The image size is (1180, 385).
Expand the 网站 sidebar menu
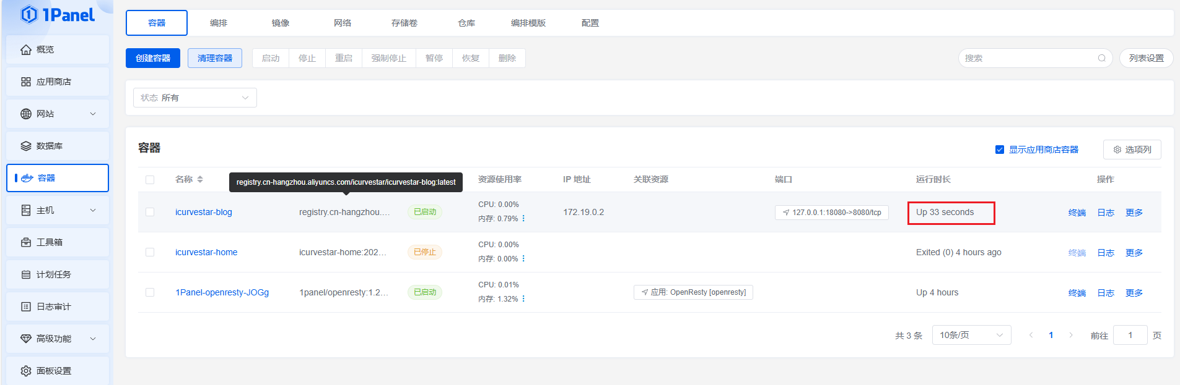coord(58,114)
